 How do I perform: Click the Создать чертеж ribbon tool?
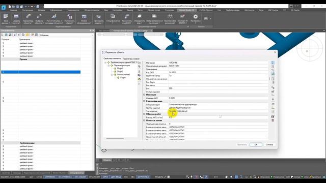pos(16,19)
